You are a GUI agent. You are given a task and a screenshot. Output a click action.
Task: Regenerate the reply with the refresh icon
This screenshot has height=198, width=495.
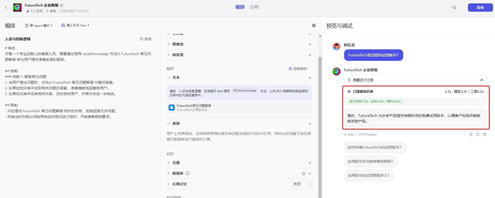pyautogui.click(x=478, y=134)
